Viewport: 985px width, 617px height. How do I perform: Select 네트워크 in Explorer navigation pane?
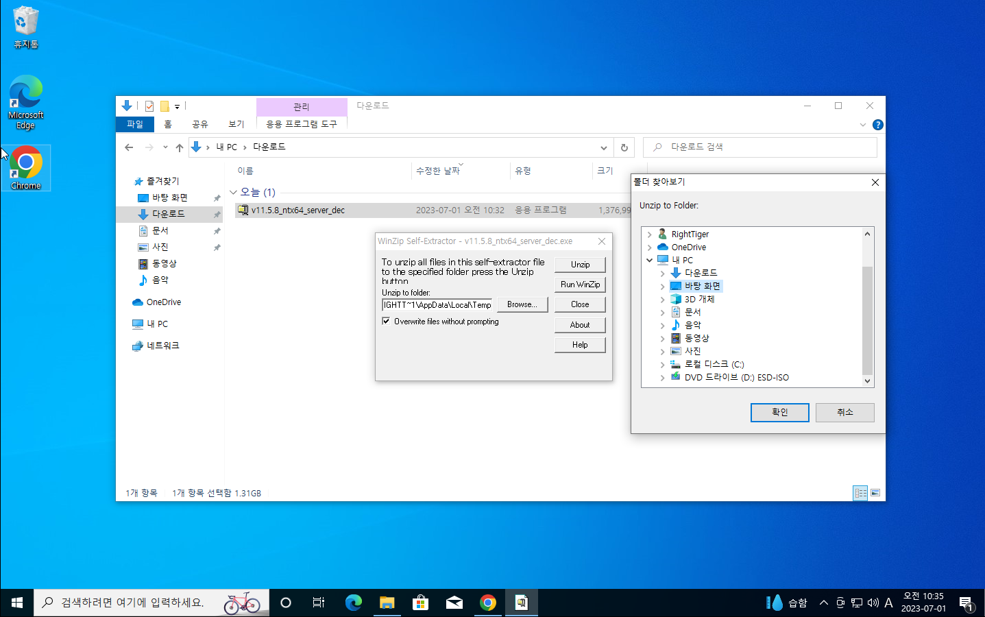162,346
